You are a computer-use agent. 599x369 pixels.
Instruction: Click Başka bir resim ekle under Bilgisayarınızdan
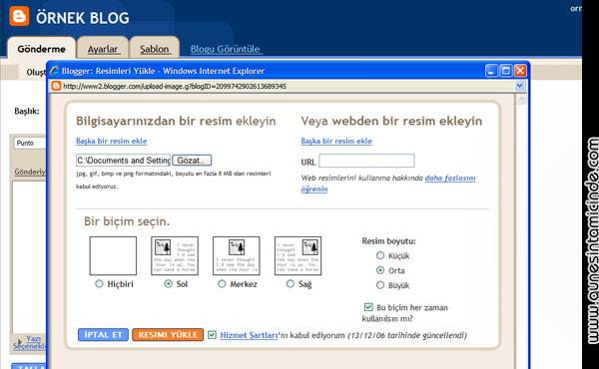click(x=111, y=141)
